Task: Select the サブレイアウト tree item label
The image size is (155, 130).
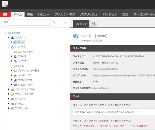Action: coord(25,80)
